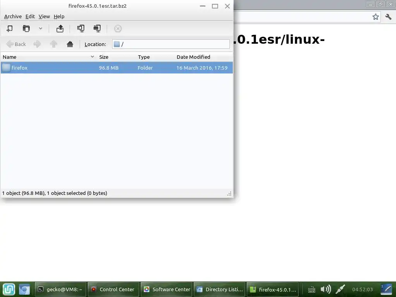Switch to the gecko@VM8 terminal task
This screenshot has width=396, height=297.
point(60,289)
